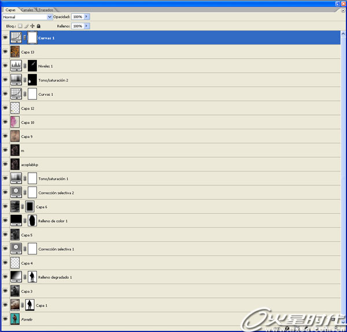
Task: Select the Tono/saturación 2 layer mask
Action: click(32, 80)
